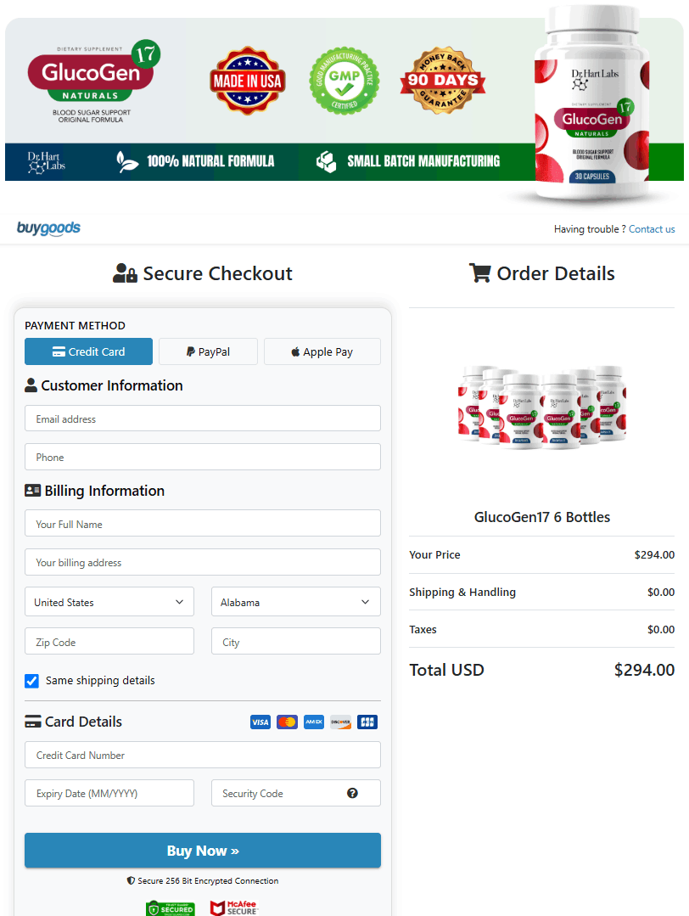The width and height of the screenshot is (689, 916).
Task: Select the Credit Card payment tab
Action: click(x=88, y=351)
